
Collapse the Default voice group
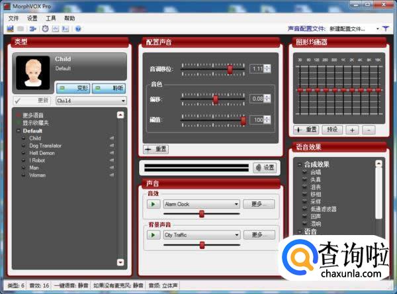[19, 131]
